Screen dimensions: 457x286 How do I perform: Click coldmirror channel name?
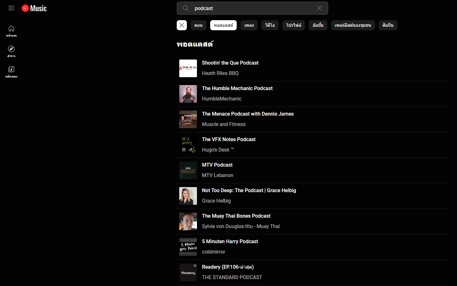pos(214,252)
